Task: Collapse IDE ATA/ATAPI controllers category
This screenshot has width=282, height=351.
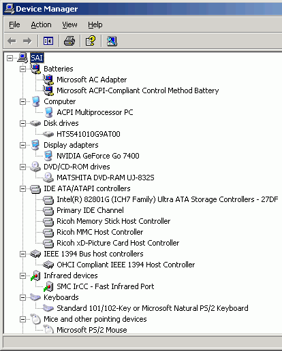Action: 22,188
